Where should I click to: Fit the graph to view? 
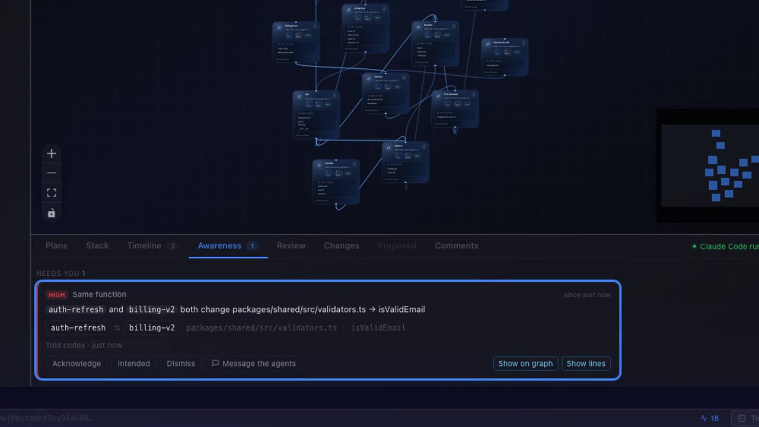pos(52,193)
